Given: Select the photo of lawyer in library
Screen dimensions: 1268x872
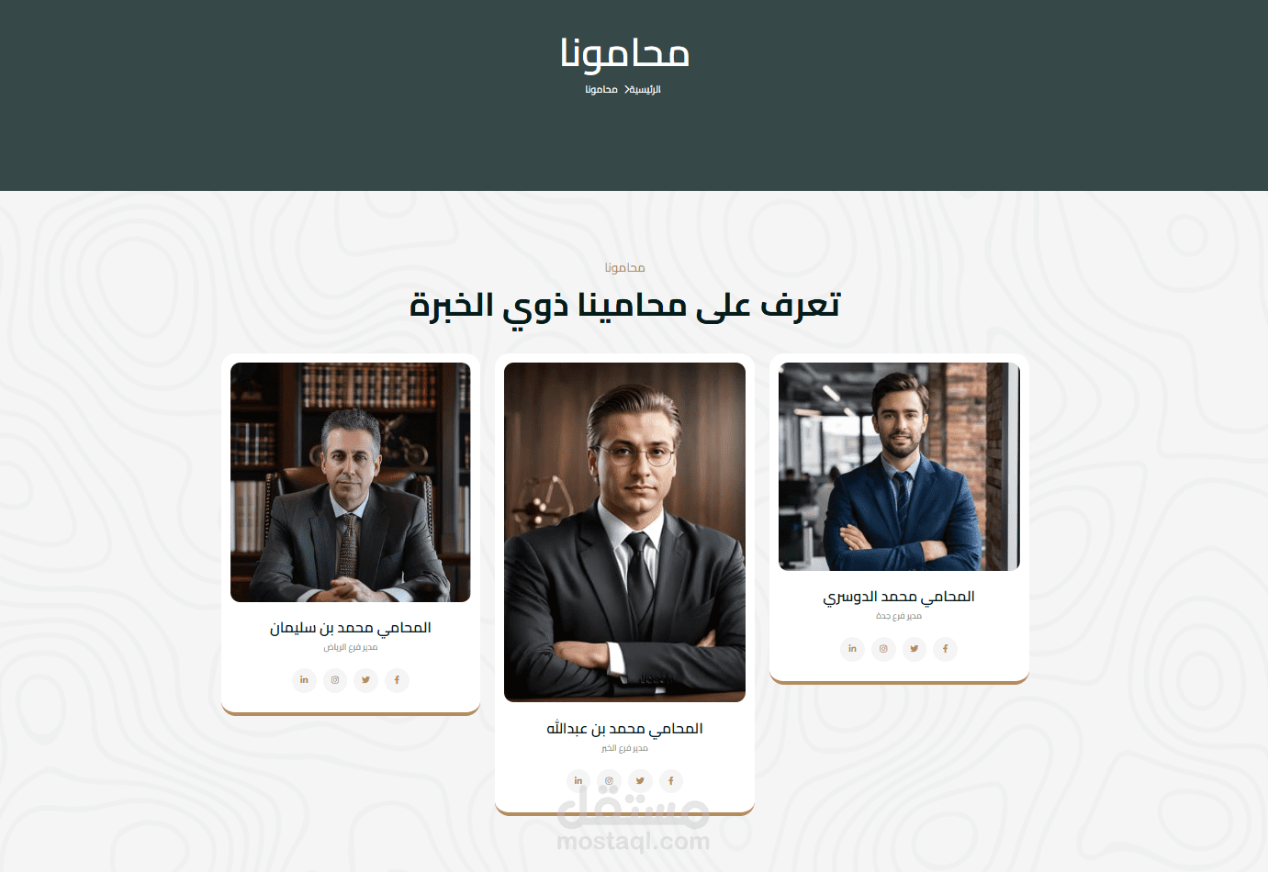Looking at the screenshot, I should click(x=351, y=482).
